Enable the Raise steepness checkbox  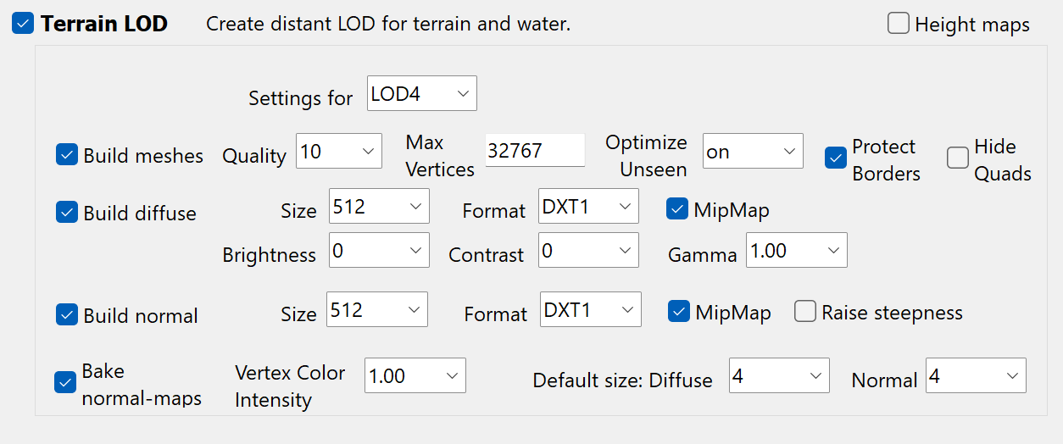pos(804,312)
